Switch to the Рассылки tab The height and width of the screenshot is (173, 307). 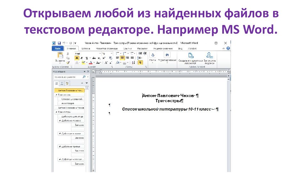pos(142,48)
